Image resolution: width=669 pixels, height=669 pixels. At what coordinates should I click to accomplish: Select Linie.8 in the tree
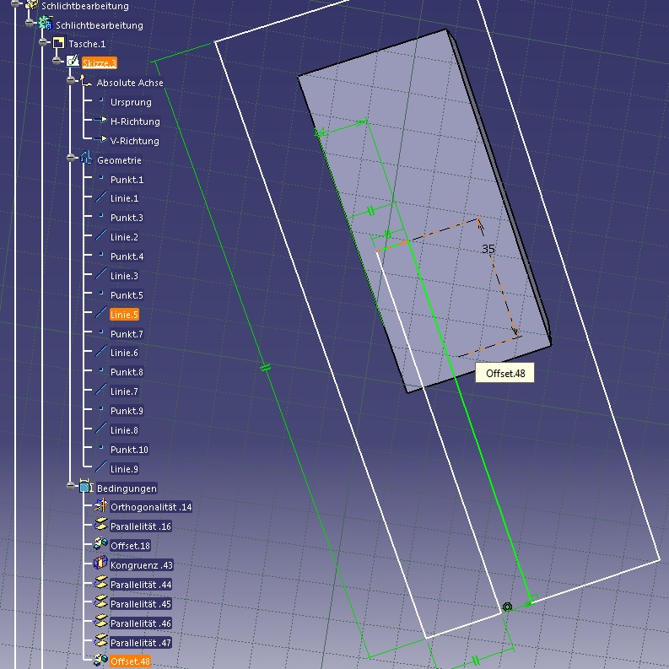(124, 430)
